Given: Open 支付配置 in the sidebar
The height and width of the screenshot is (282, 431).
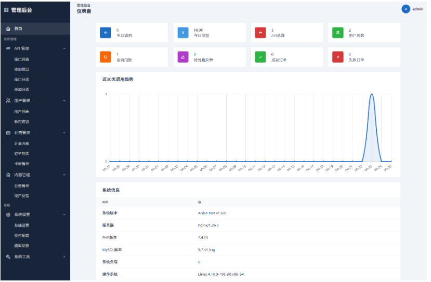Looking at the screenshot, I should click(22, 236).
